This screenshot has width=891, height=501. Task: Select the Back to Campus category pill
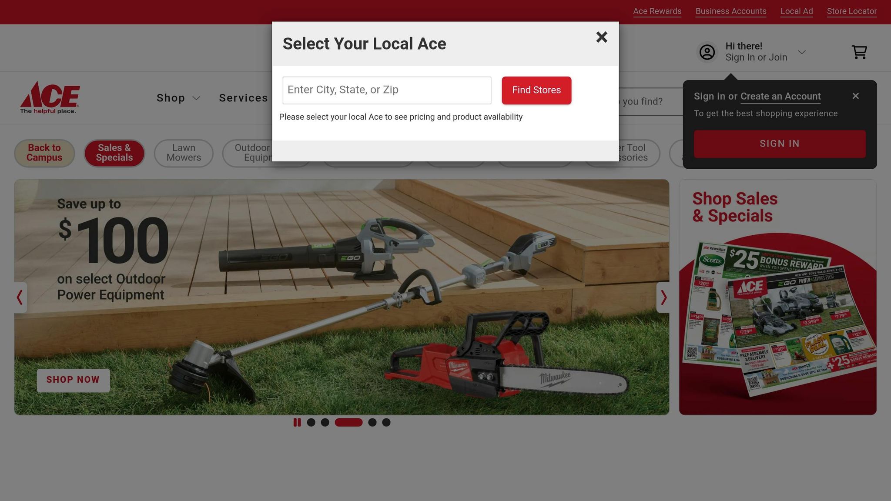[44, 153]
